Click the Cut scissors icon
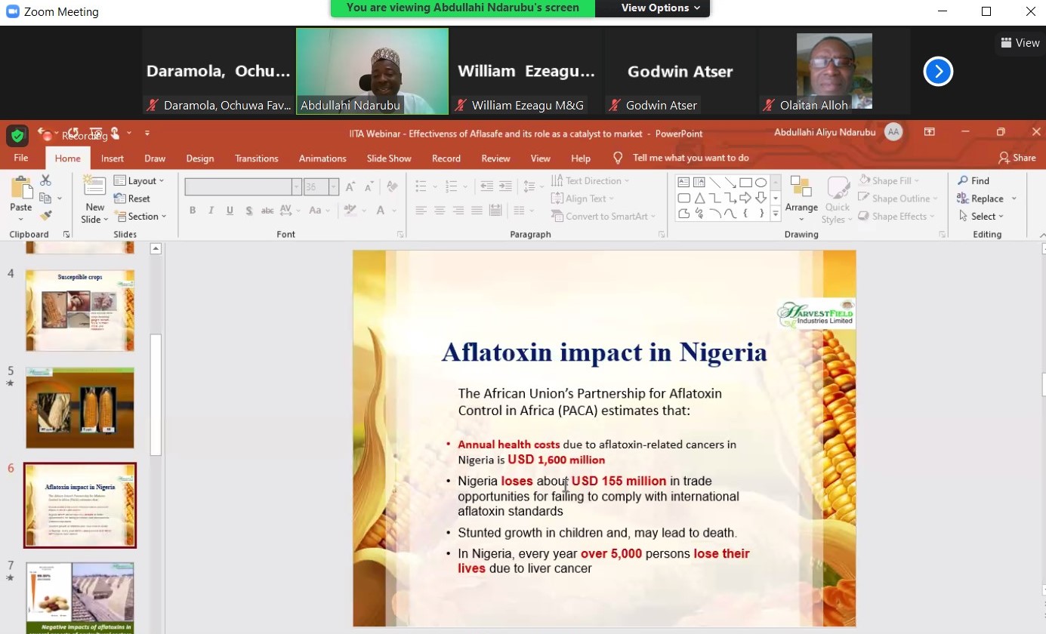1046x634 pixels. pos(45,180)
